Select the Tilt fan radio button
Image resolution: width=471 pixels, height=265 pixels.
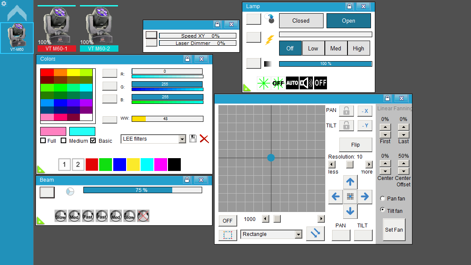pyautogui.click(x=383, y=209)
